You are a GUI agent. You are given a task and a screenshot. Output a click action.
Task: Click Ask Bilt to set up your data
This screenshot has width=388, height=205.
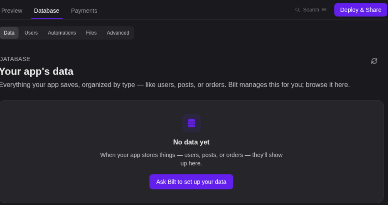(191, 182)
